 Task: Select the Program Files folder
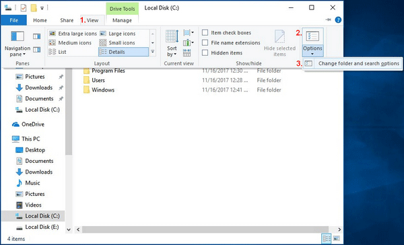[x=108, y=71]
